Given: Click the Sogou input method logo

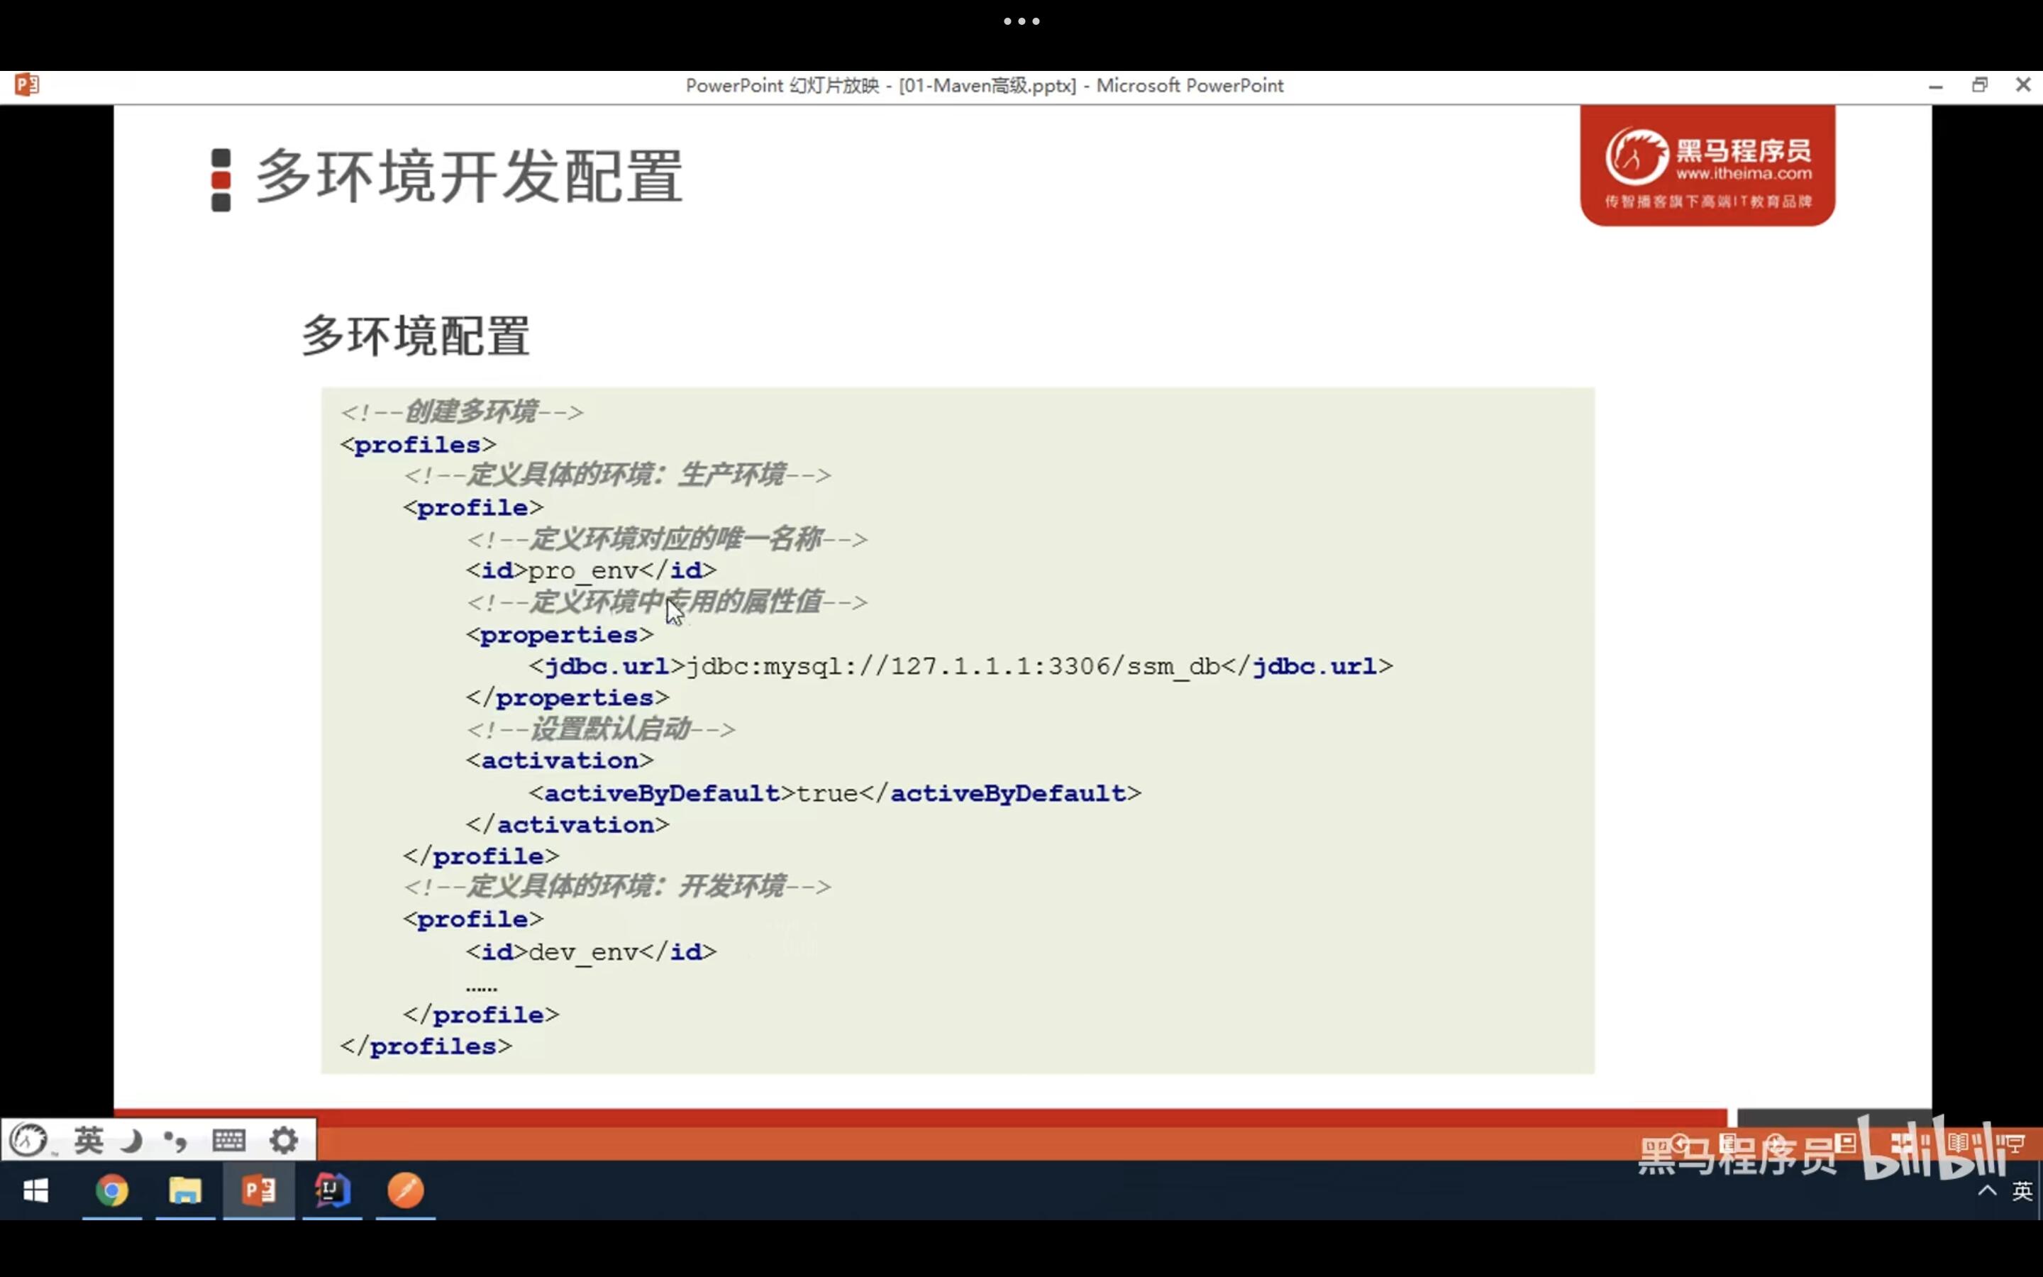Looking at the screenshot, I should pos(28,1140).
